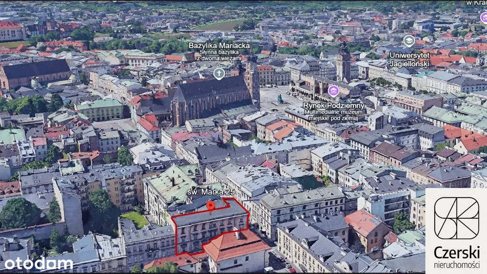Click the graduation cap icon for Uniwersytet Jagielloński
The width and height of the screenshot is (487, 274).
coord(409,41)
